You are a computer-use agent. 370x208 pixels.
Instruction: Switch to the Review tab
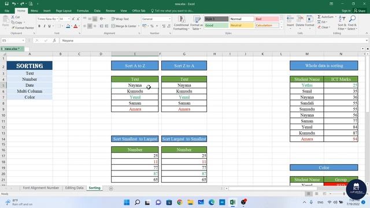[110, 11]
